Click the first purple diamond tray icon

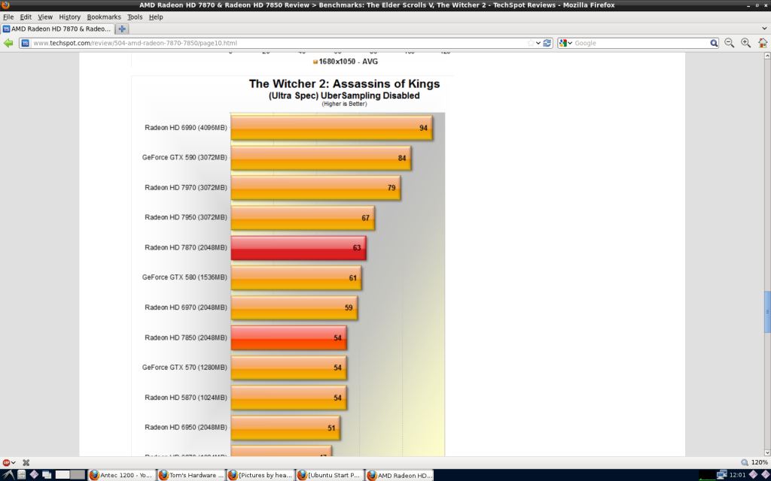[x=753, y=475]
